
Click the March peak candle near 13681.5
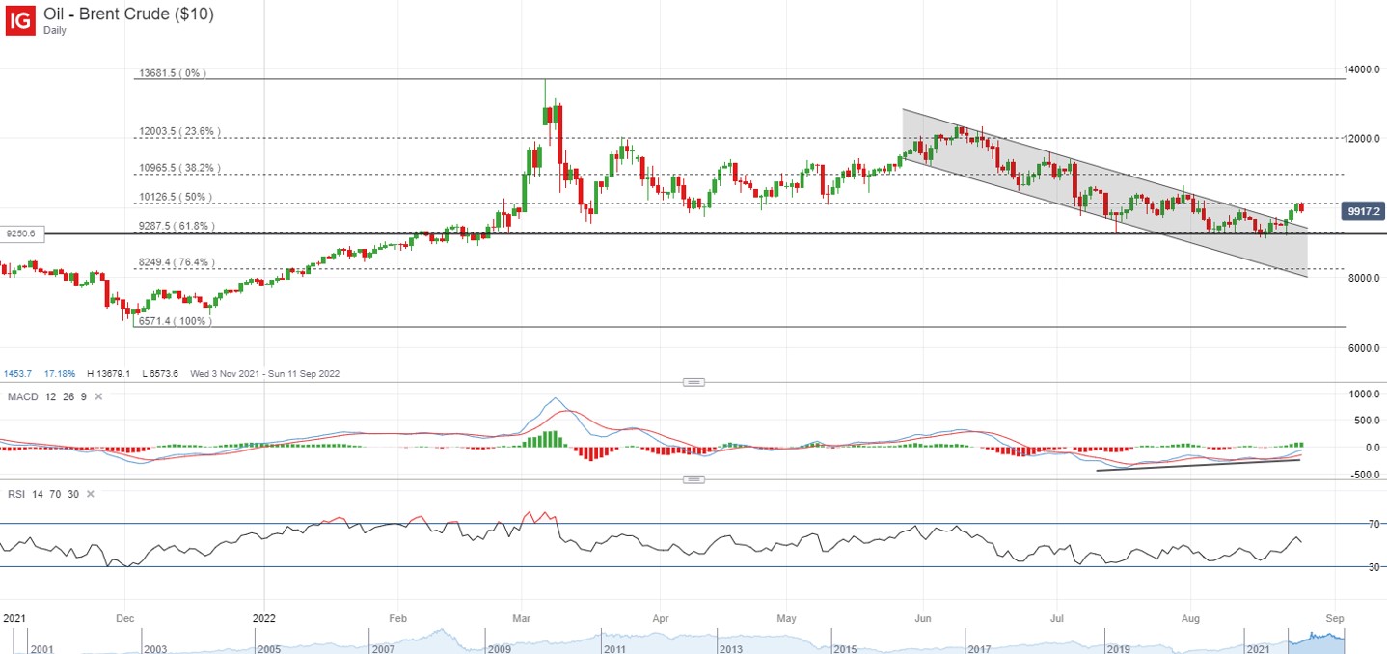(546, 114)
